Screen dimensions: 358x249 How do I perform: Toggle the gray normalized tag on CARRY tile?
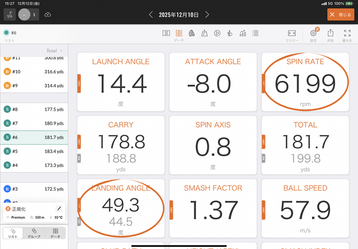[x=79, y=158]
